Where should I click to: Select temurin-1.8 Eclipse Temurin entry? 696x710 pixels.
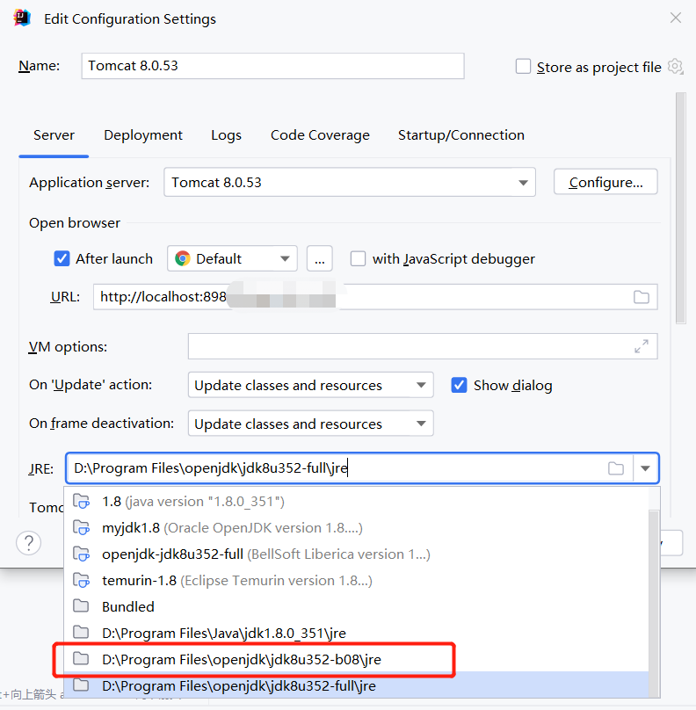[x=356, y=581]
